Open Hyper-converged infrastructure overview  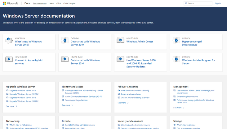click(x=192, y=43)
